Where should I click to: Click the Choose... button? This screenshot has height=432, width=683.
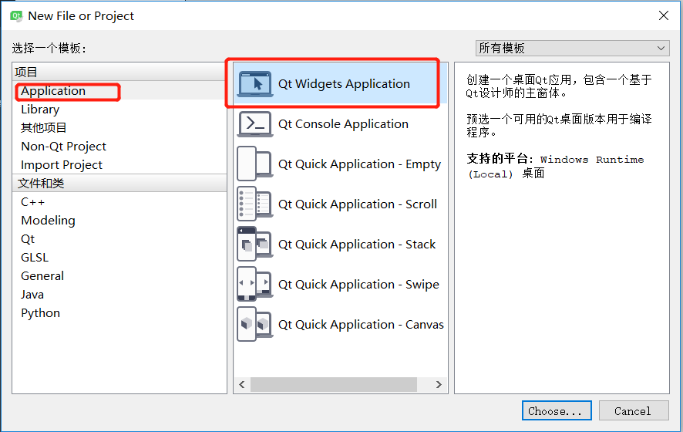557,410
